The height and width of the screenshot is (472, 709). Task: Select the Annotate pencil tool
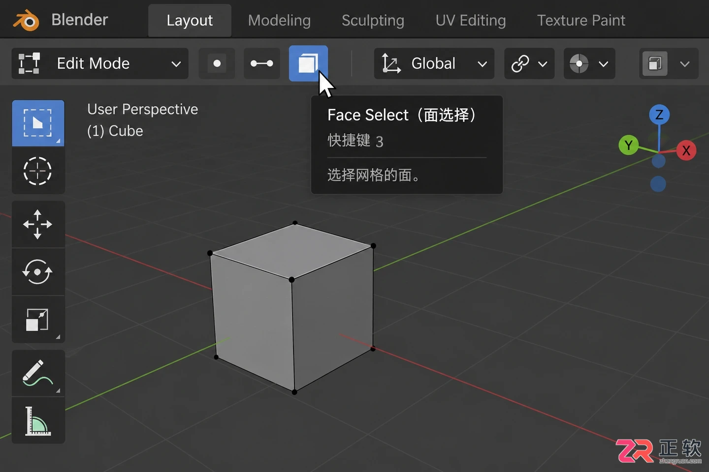tap(38, 373)
